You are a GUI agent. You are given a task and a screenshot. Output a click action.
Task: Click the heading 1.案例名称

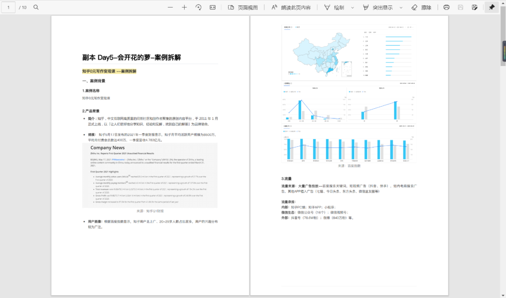click(x=91, y=91)
